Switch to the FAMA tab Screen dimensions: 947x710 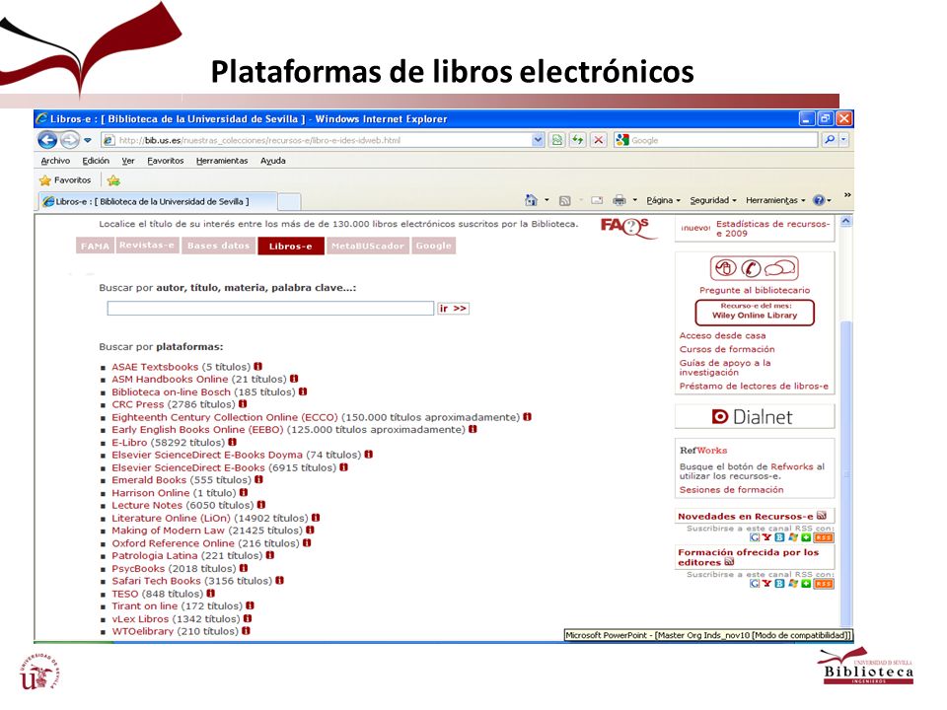95,247
